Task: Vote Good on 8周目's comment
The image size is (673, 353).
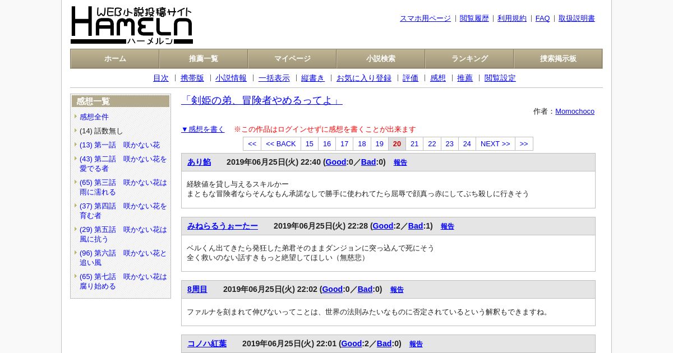Action: (333, 289)
